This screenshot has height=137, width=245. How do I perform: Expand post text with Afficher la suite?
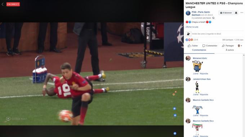(x=192, y=27)
